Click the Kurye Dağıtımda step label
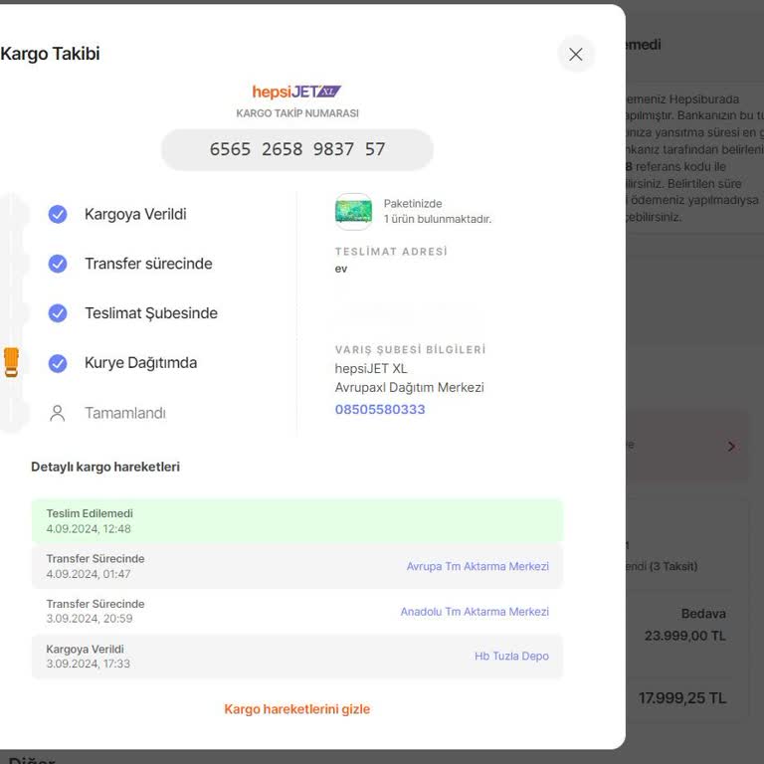 point(140,363)
